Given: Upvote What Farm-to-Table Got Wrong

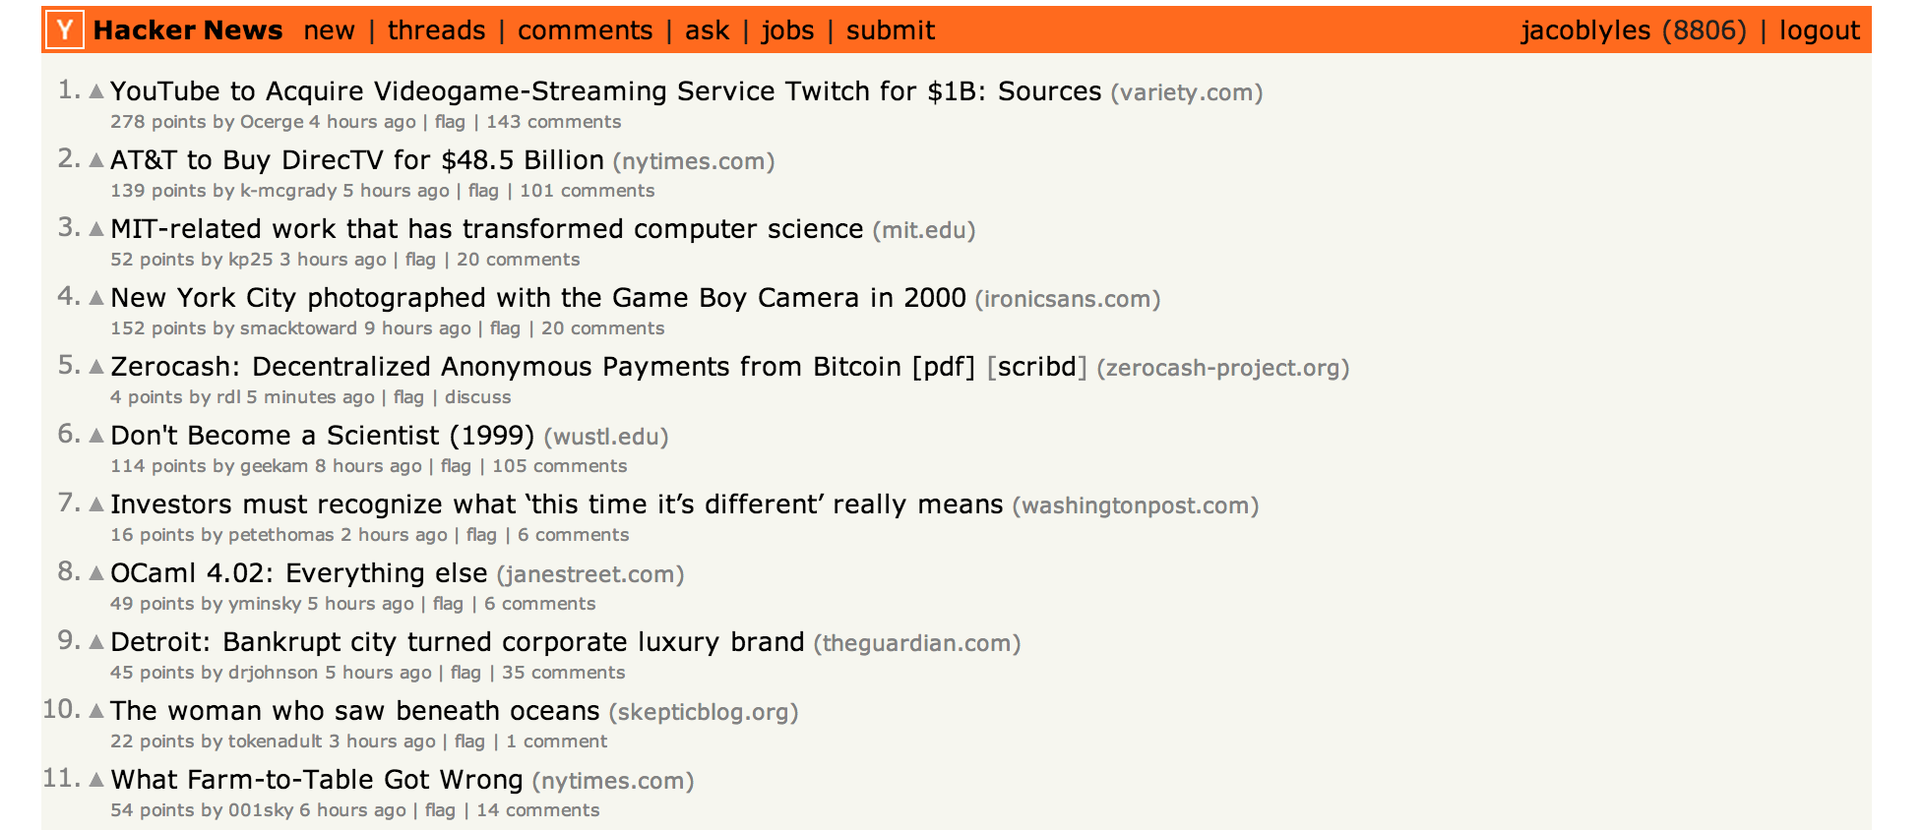Looking at the screenshot, I should pos(96,780).
